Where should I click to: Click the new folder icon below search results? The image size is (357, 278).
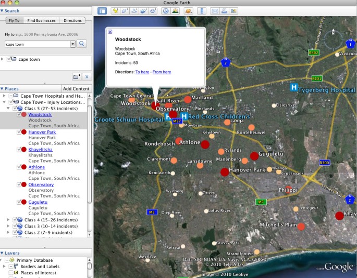pyautogui.click(x=77, y=77)
